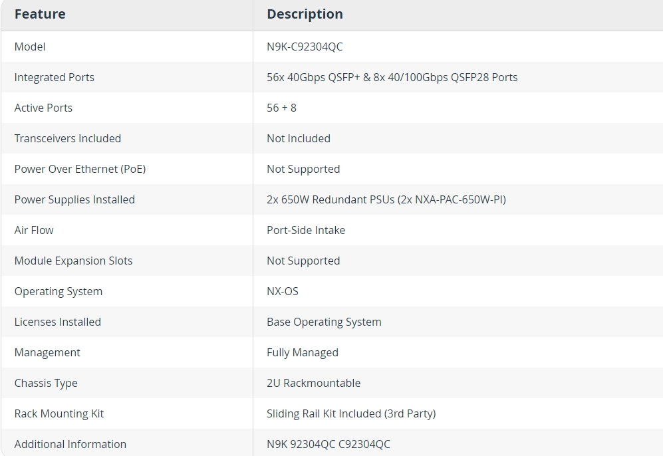Click the Fully Managed value

(x=303, y=352)
